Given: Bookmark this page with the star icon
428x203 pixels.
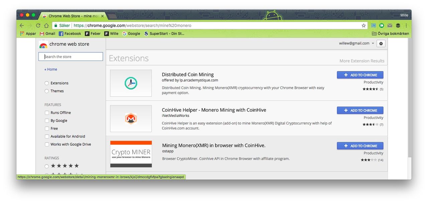Looking at the screenshot, I should 363,26.
